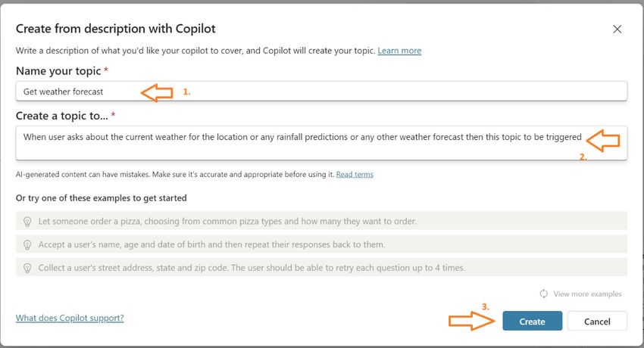Open the Learn more link

pyautogui.click(x=399, y=51)
